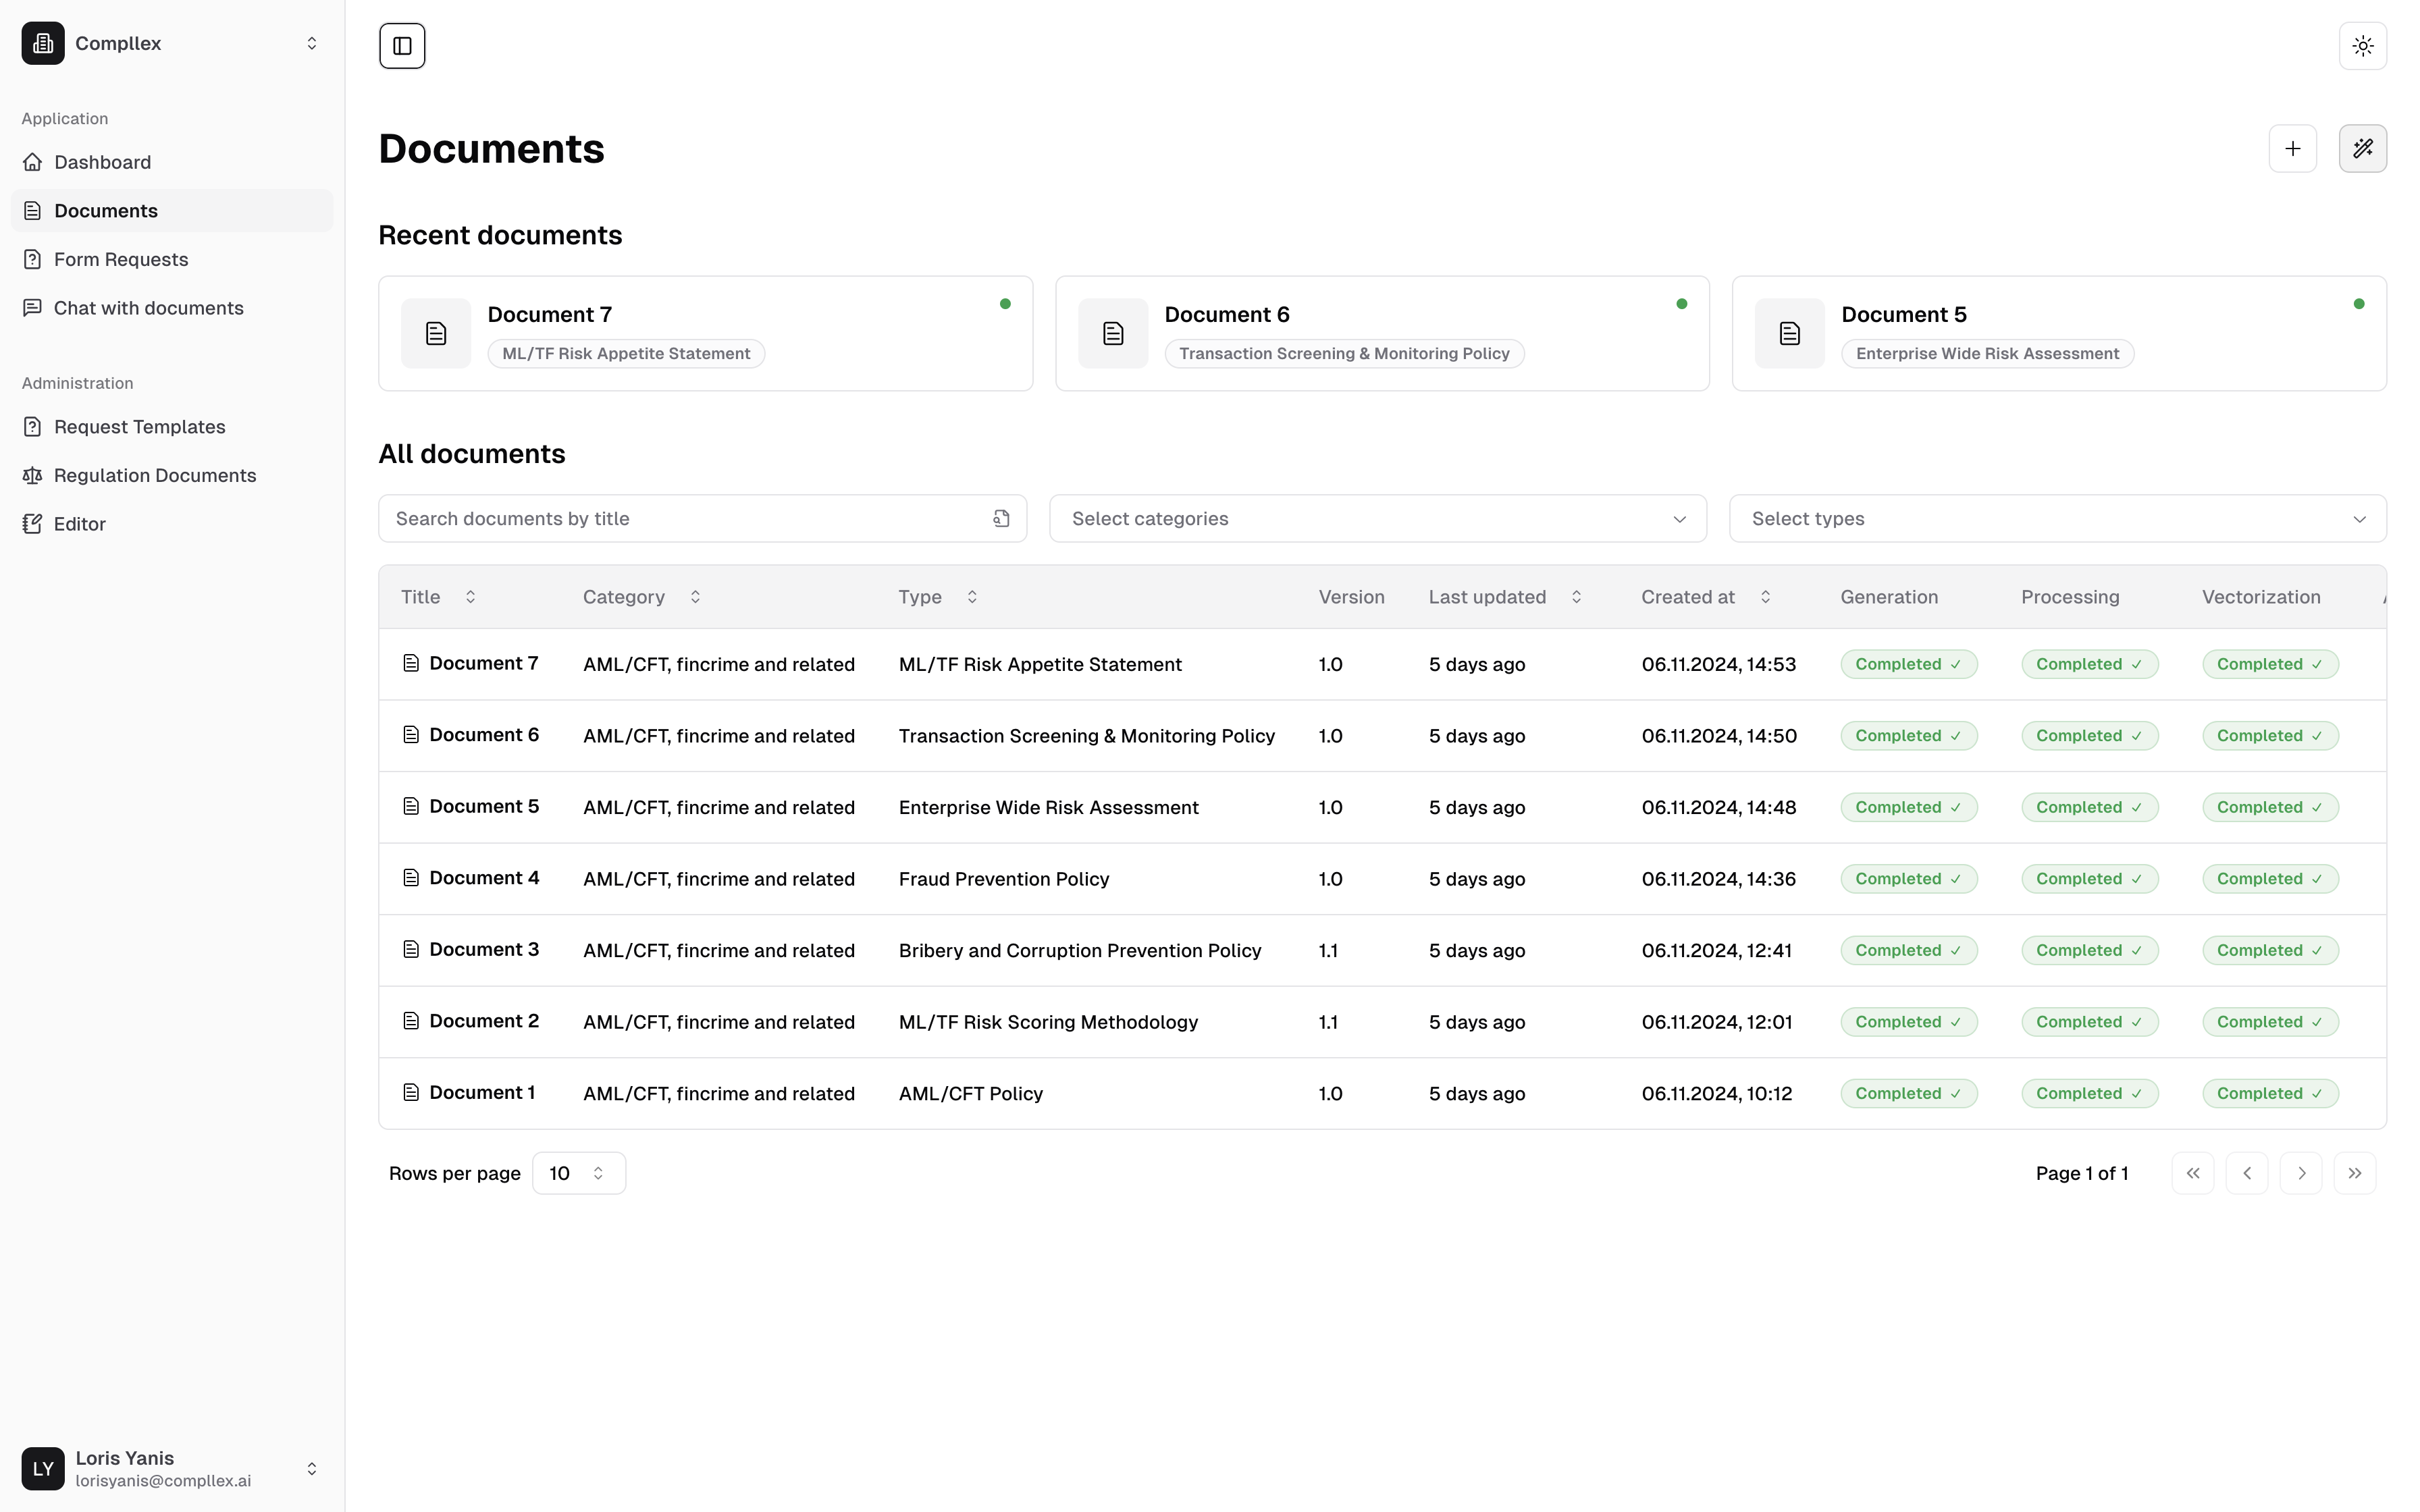Click the Fraud Prevention Policy type cell

1003,879
